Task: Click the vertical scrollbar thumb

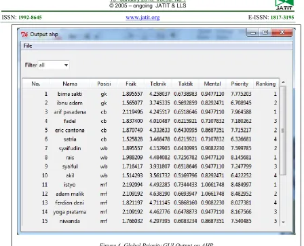Action: (x=283, y=130)
